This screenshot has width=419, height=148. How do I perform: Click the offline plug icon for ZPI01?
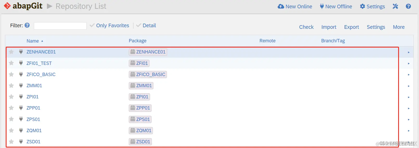pos(21,97)
